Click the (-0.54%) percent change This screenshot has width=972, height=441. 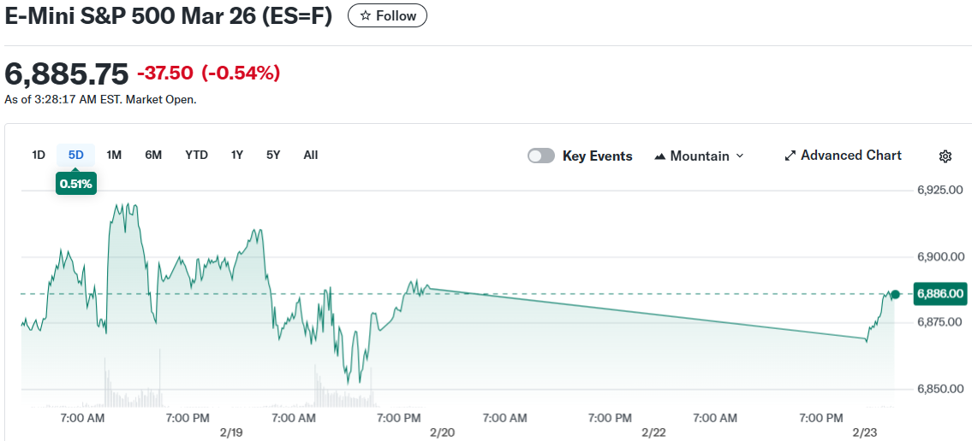point(241,73)
